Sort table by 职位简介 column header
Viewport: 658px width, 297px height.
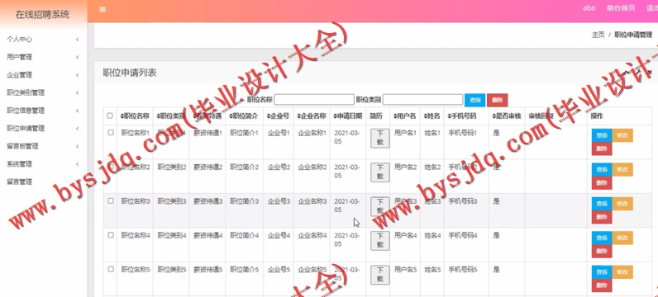(x=243, y=115)
